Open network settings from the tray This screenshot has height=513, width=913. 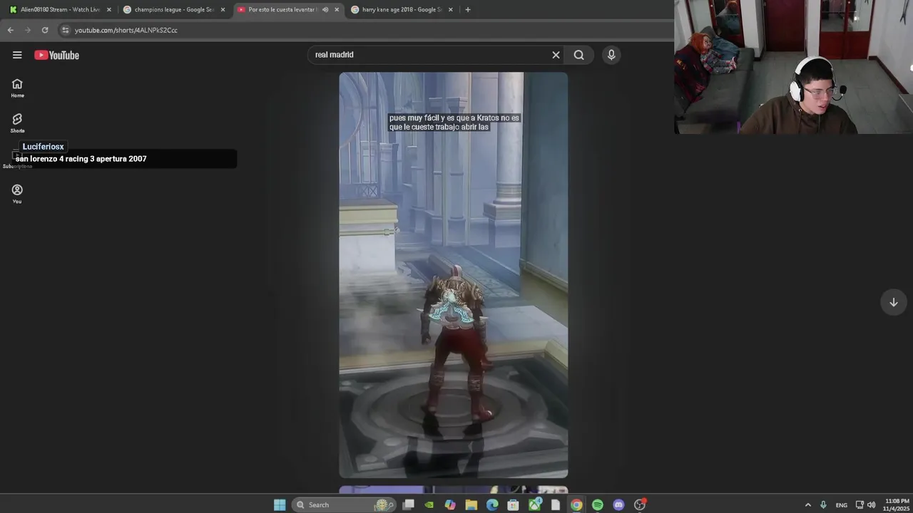(860, 504)
